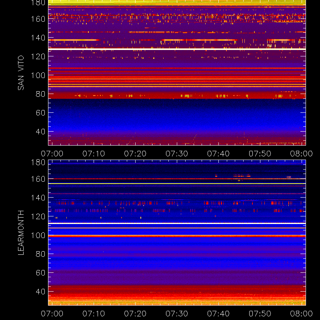Viewport: 320px width, 320px height.
Task: Pick the 160 frequency label on San Vito axis
Action: point(38,19)
